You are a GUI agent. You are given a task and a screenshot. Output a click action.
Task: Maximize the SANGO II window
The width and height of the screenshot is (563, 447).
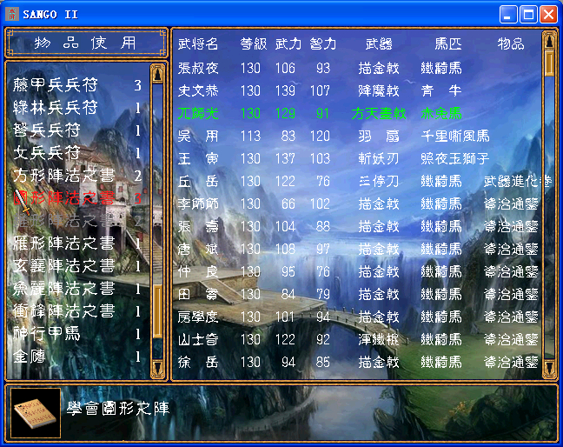(x=528, y=15)
